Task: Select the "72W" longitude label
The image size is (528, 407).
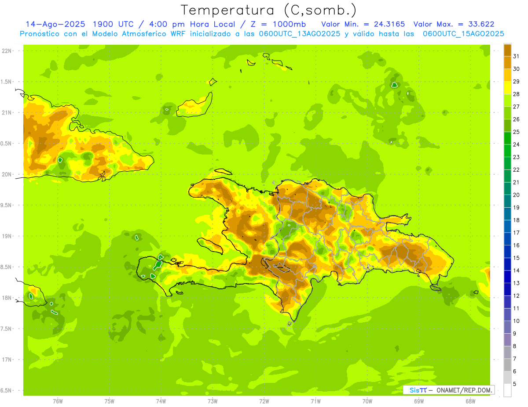Action: pyautogui.click(x=264, y=401)
